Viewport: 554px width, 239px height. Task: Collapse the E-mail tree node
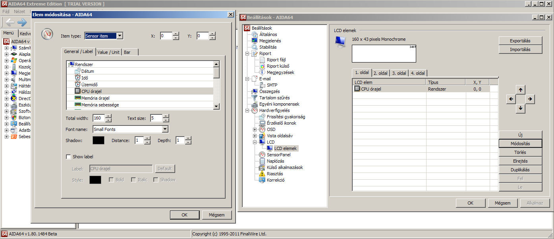click(247, 79)
